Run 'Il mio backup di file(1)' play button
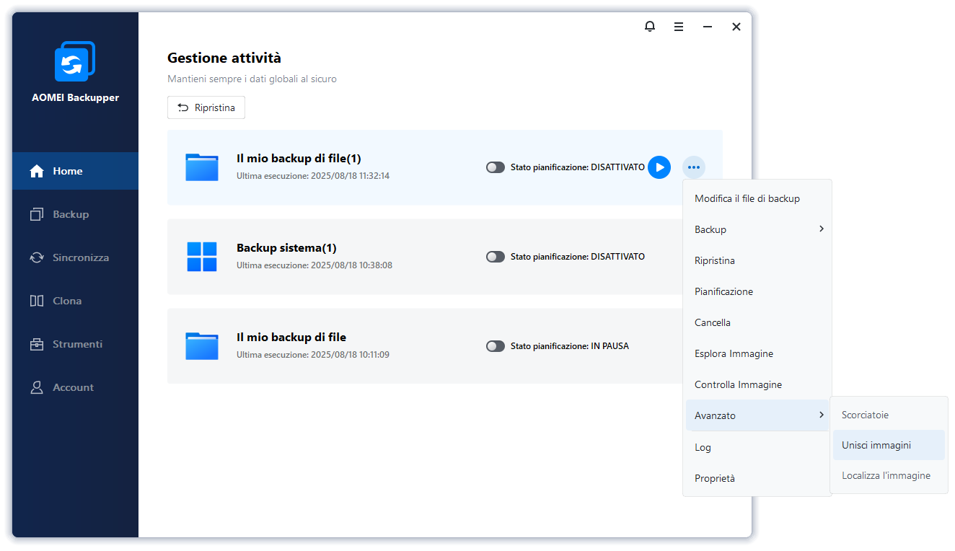Screen dimensions: 955x551 click(659, 167)
